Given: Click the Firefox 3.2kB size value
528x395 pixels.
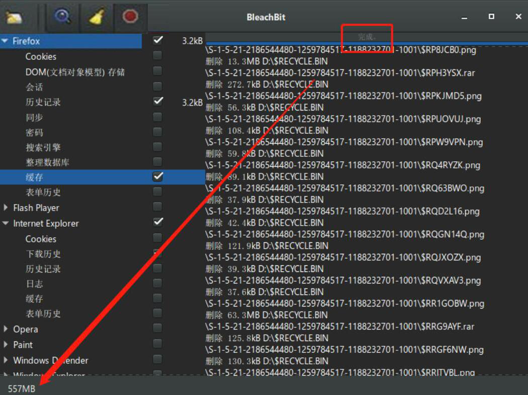Looking at the screenshot, I should (192, 41).
